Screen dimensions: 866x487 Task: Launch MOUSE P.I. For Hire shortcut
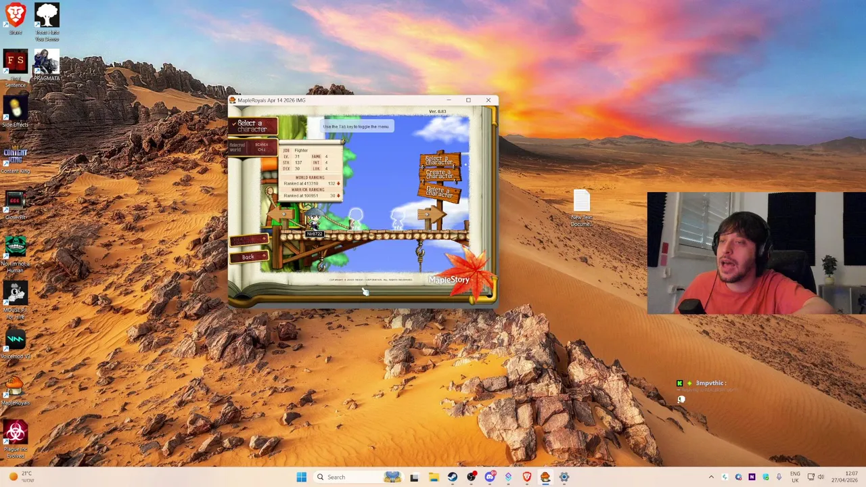16,300
